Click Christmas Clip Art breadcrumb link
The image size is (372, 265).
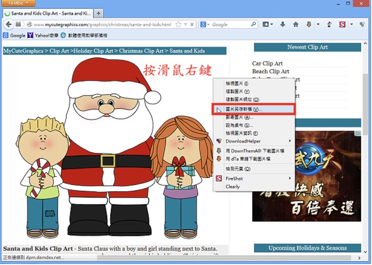(141, 51)
